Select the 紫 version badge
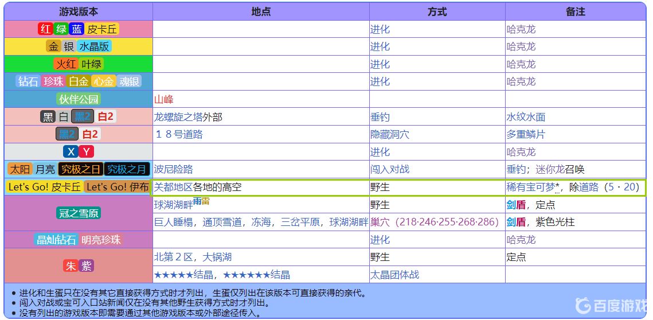This screenshot has height=320, width=653. pos(86,266)
